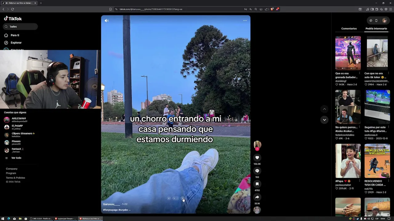Open the three-dot more options menu
The image size is (394, 221).
(x=245, y=21)
